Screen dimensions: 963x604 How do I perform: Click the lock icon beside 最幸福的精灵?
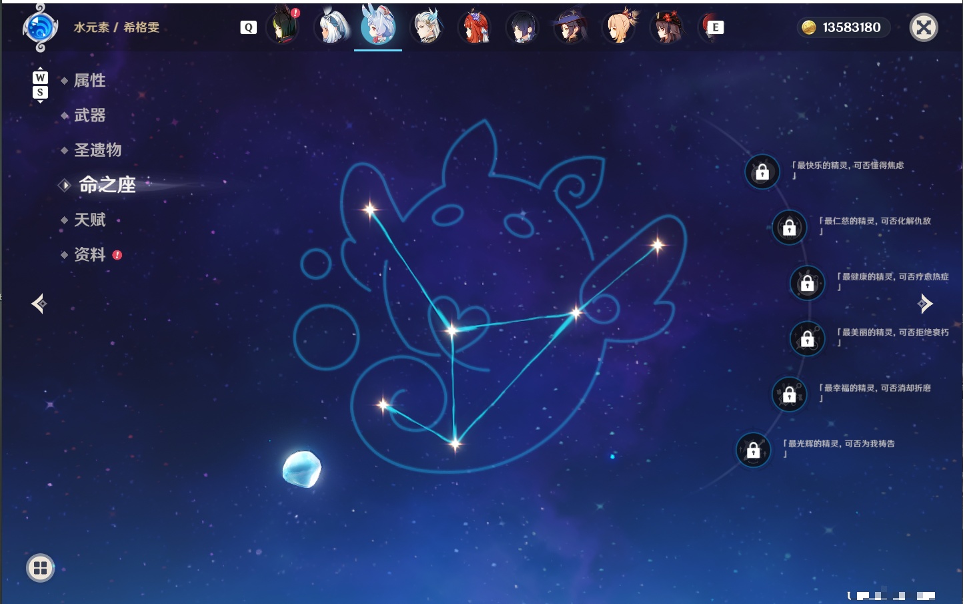click(789, 394)
